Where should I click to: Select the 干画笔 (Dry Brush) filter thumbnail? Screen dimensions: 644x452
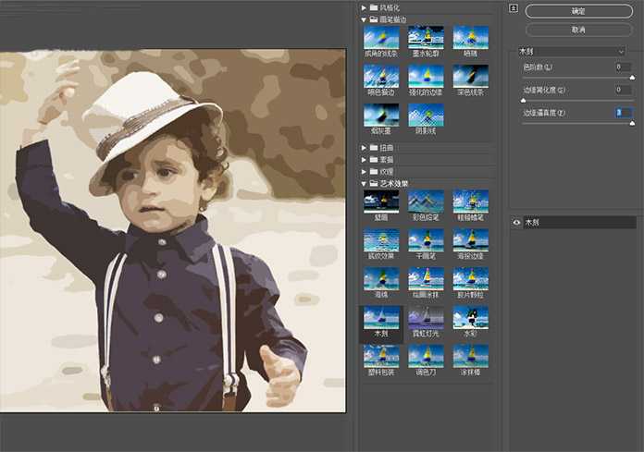(x=426, y=238)
